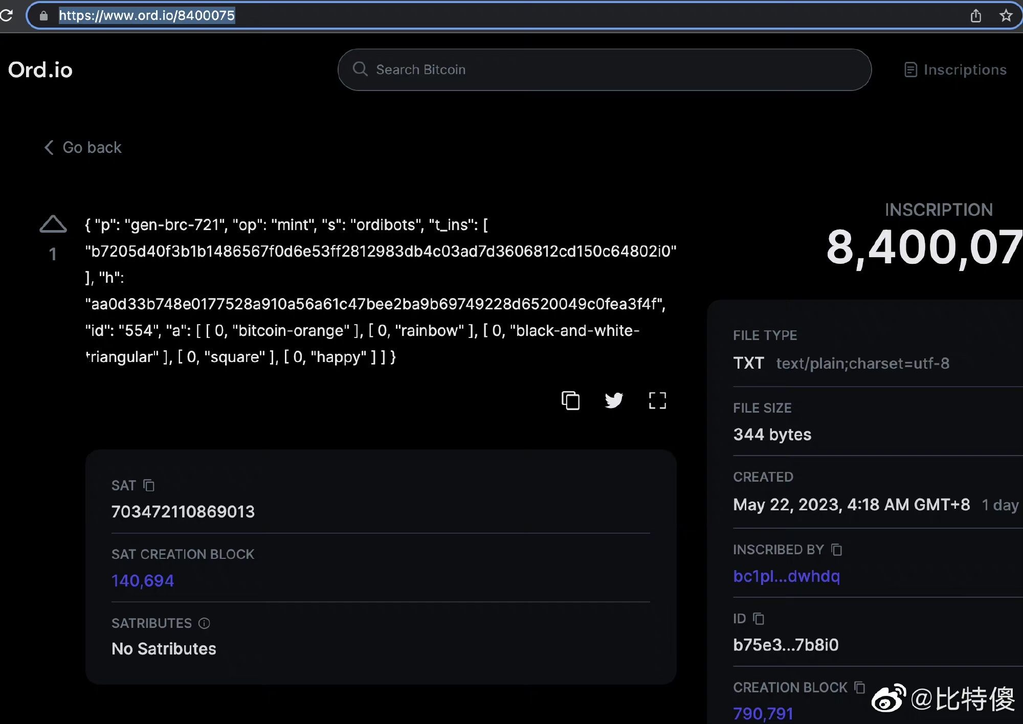This screenshot has width=1023, height=724.
Task: Open the Inscriptions menu item
Action: [955, 70]
